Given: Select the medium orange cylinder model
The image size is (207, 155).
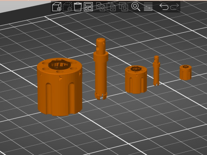Looking at the screenshot, I should pos(136,79).
